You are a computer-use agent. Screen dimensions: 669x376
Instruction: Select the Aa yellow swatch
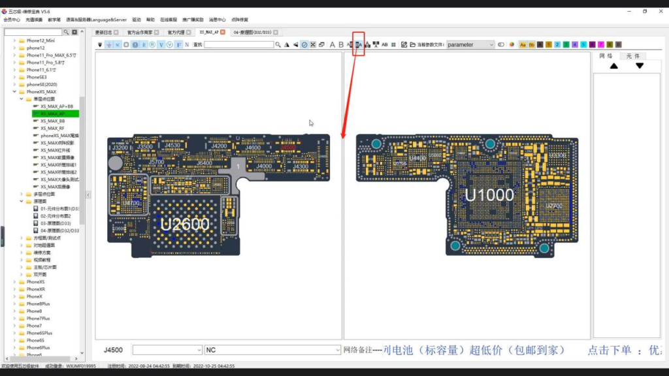[x=523, y=44]
